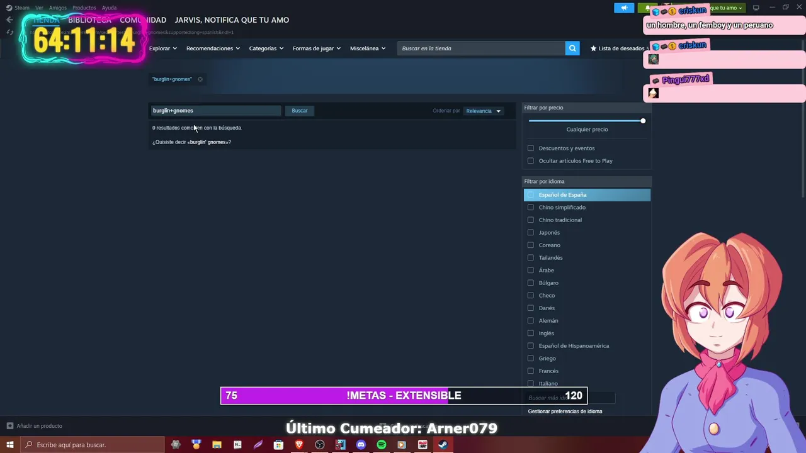Select the Alemán language checkbox
The width and height of the screenshot is (806, 453).
531,321
